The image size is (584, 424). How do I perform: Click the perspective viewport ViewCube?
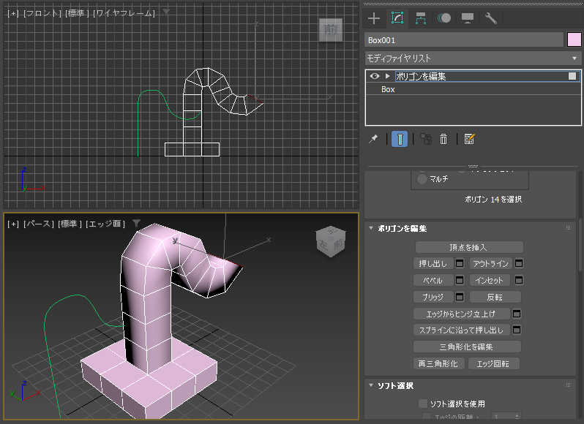pyautogui.click(x=331, y=242)
